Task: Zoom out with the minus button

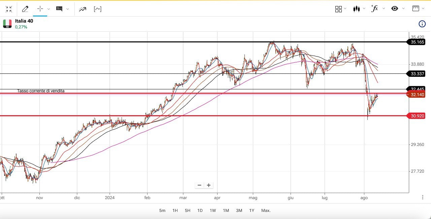Action: point(199,185)
